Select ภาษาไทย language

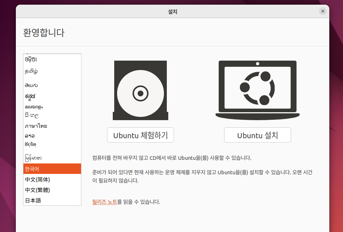click(52, 126)
